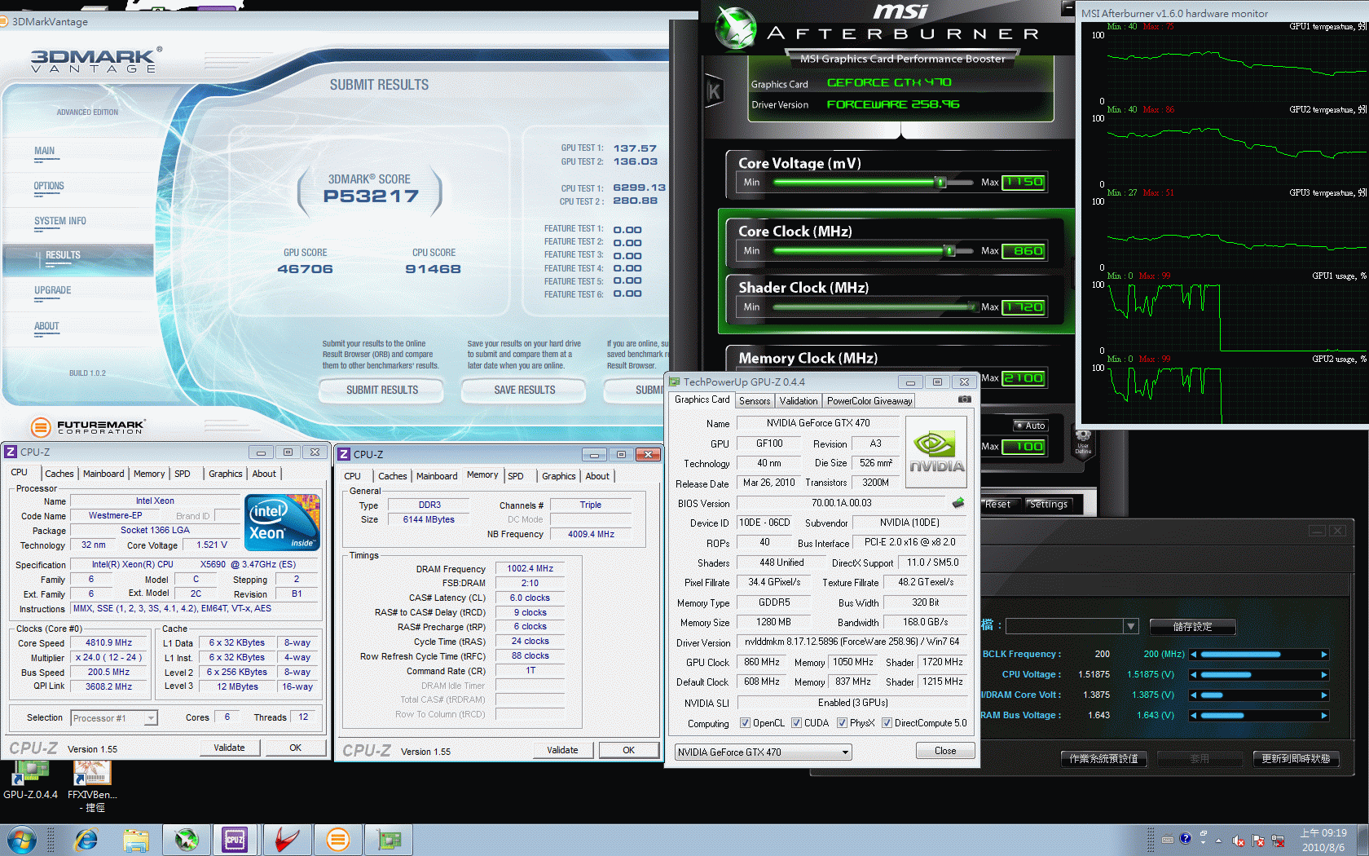1369x856 pixels.
Task: Switch to the red swoosh taskbar app
Action: click(x=286, y=840)
